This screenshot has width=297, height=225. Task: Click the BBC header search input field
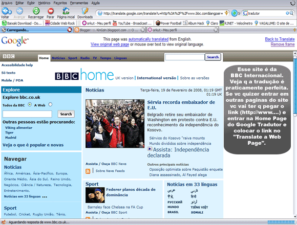point(185,57)
